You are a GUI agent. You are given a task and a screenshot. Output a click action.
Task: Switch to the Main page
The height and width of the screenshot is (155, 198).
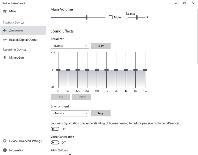12,11
